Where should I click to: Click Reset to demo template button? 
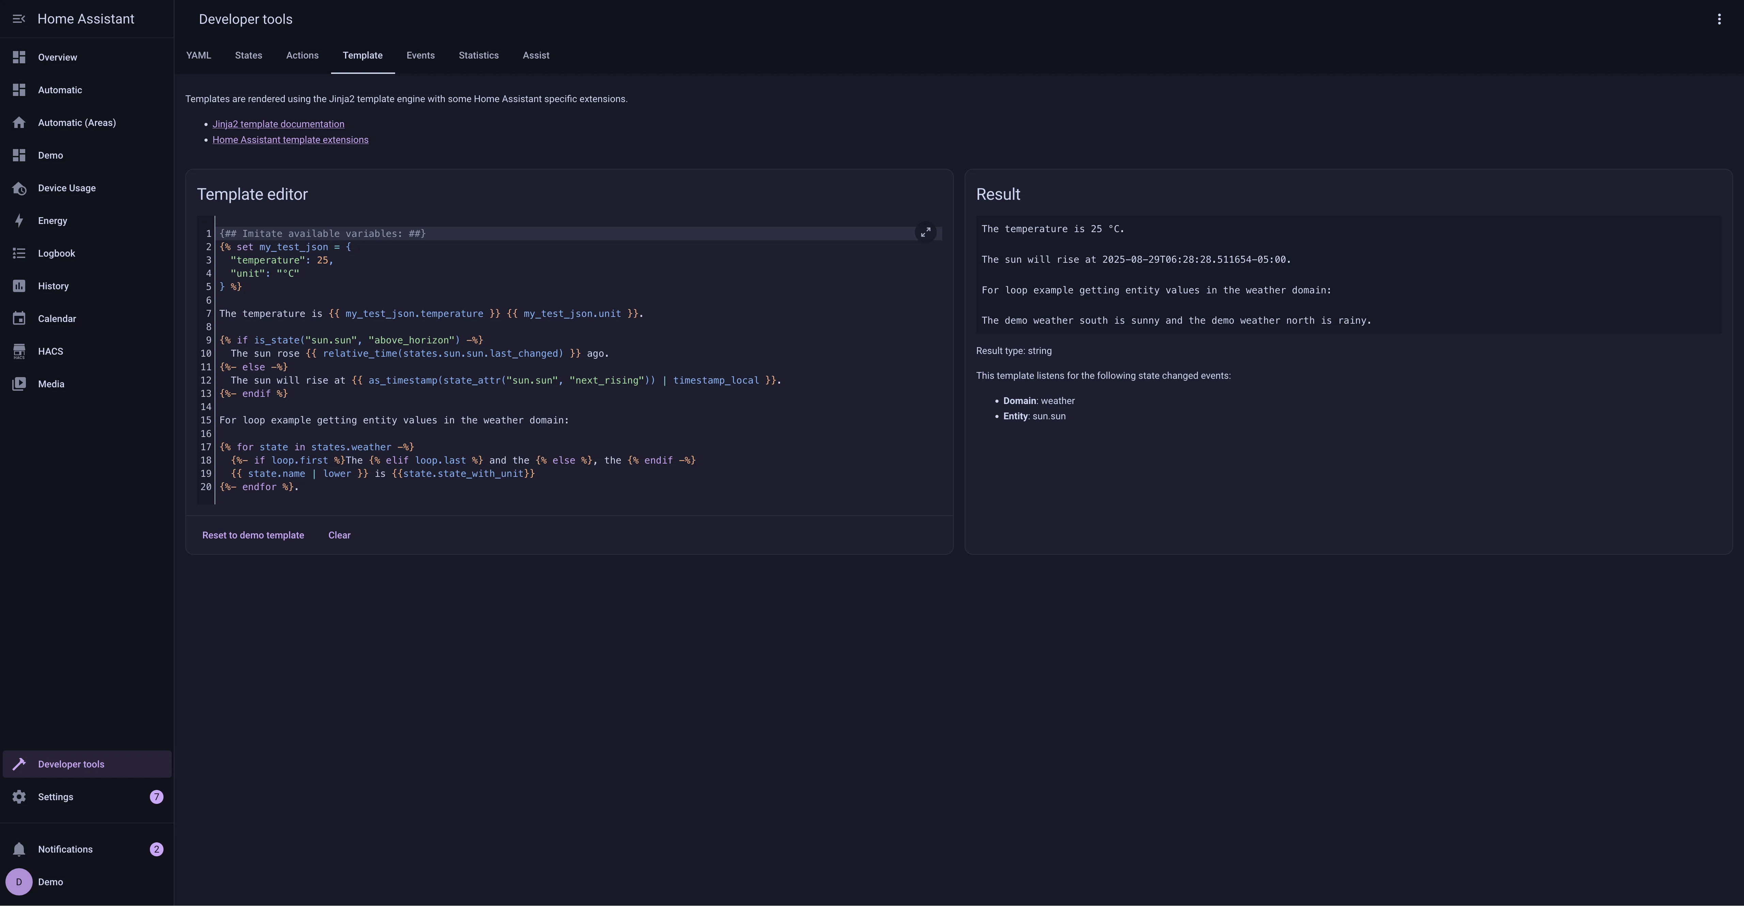coord(253,535)
